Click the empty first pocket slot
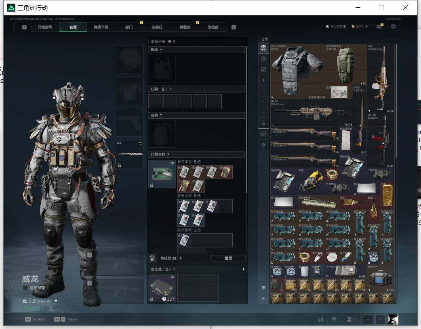The height and width of the screenshot is (329, 421). pyautogui.click(x=155, y=101)
